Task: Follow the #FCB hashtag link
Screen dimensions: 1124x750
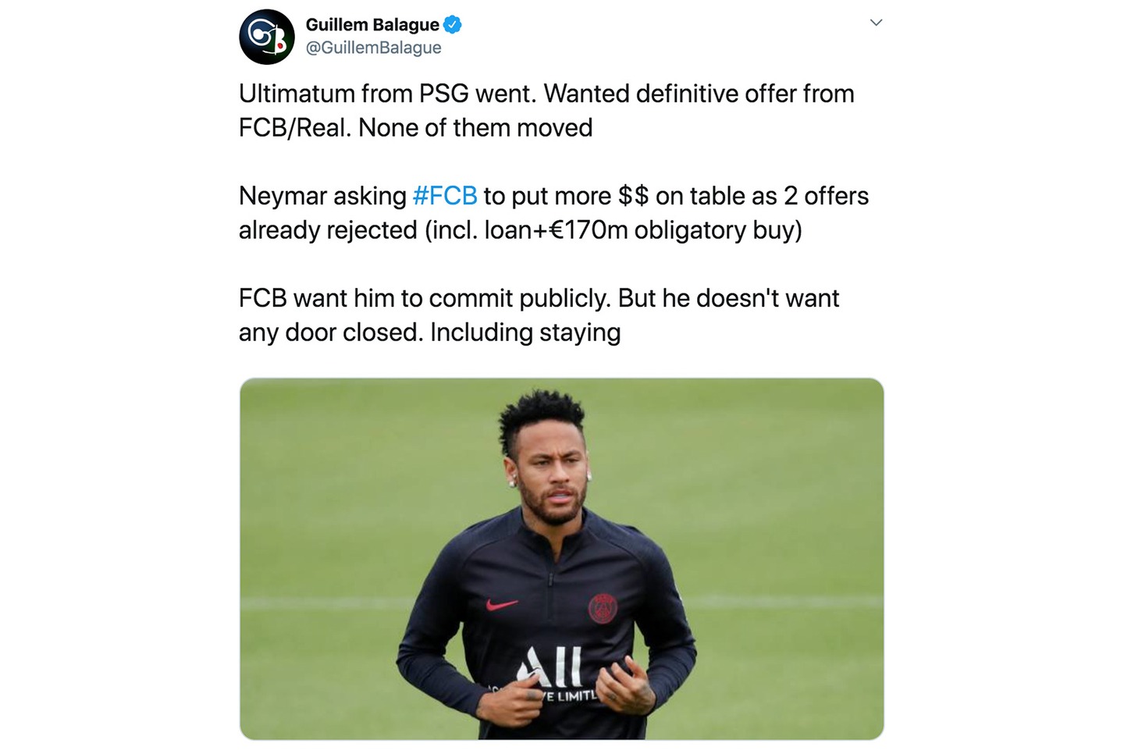Action: pyautogui.click(x=444, y=196)
